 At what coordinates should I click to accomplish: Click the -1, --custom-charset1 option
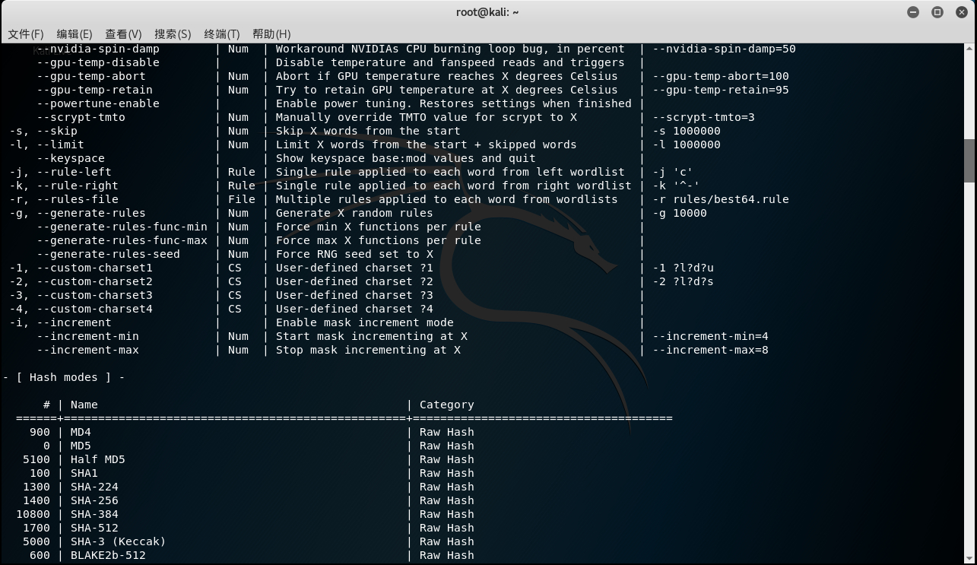point(81,268)
